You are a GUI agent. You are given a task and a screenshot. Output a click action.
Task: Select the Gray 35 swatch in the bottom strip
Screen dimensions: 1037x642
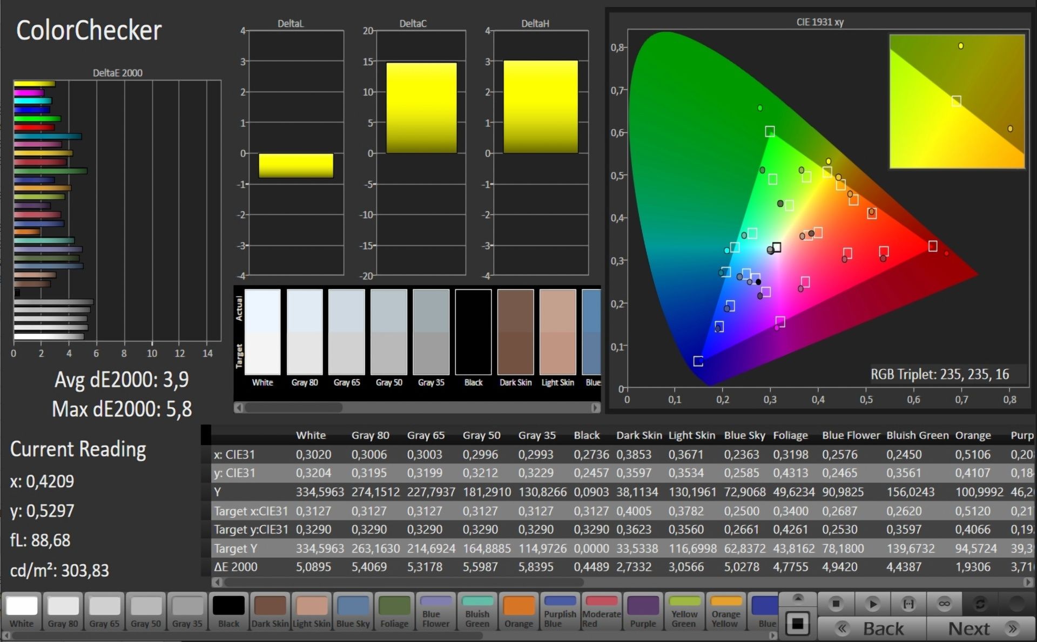[187, 611]
